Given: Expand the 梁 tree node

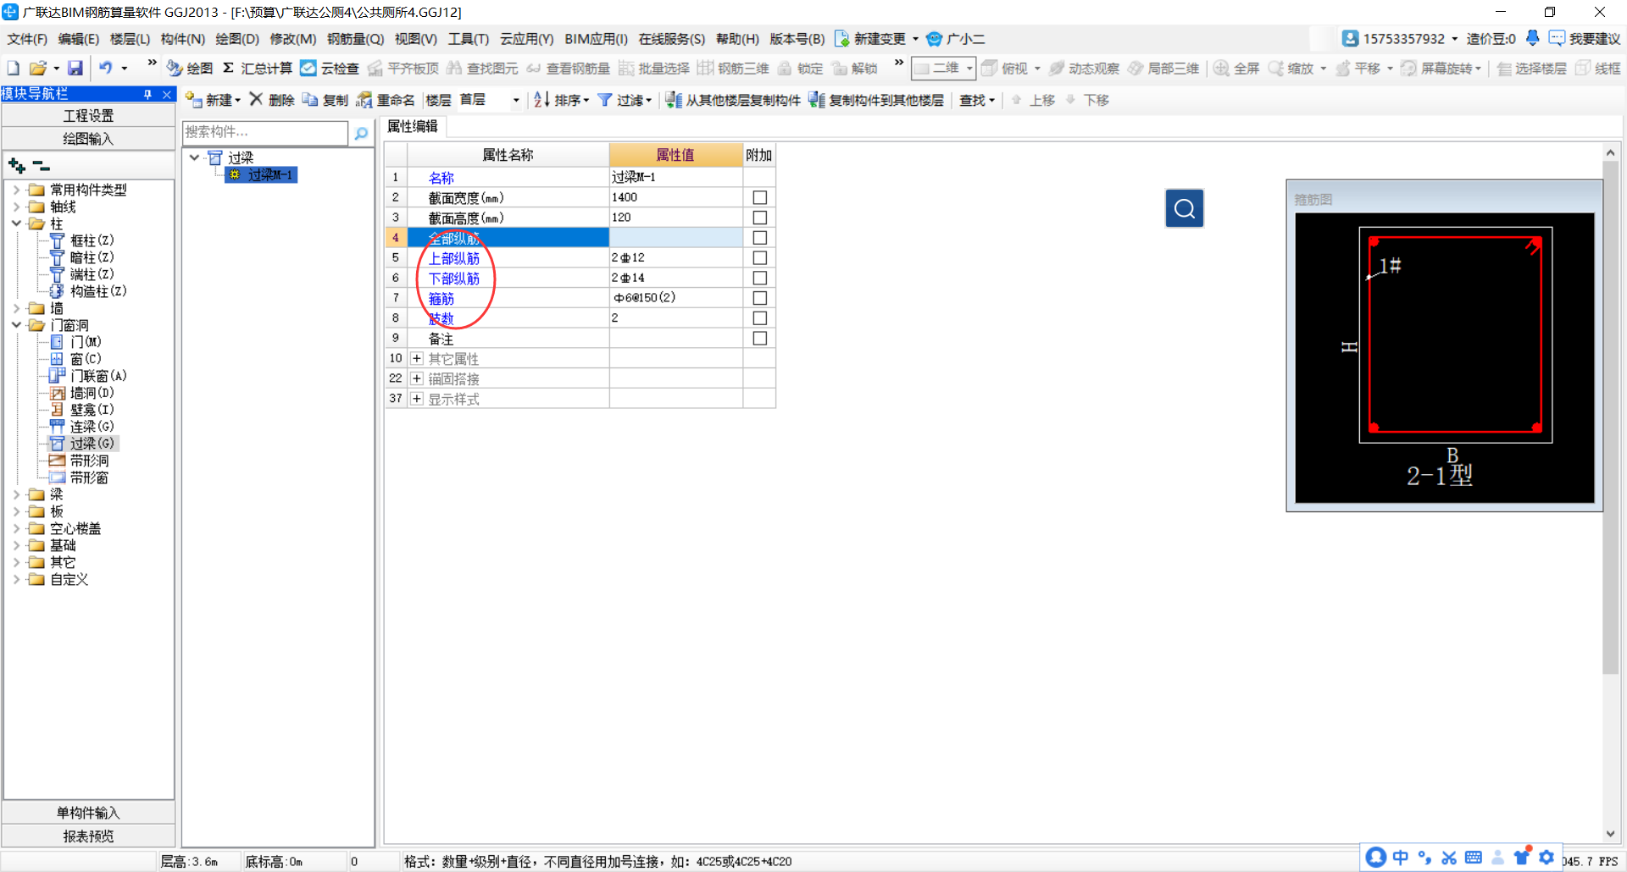Looking at the screenshot, I should click(x=16, y=494).
